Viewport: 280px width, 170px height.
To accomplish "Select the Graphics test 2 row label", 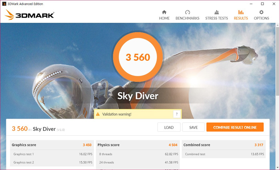I will click(x=24, y=162).
